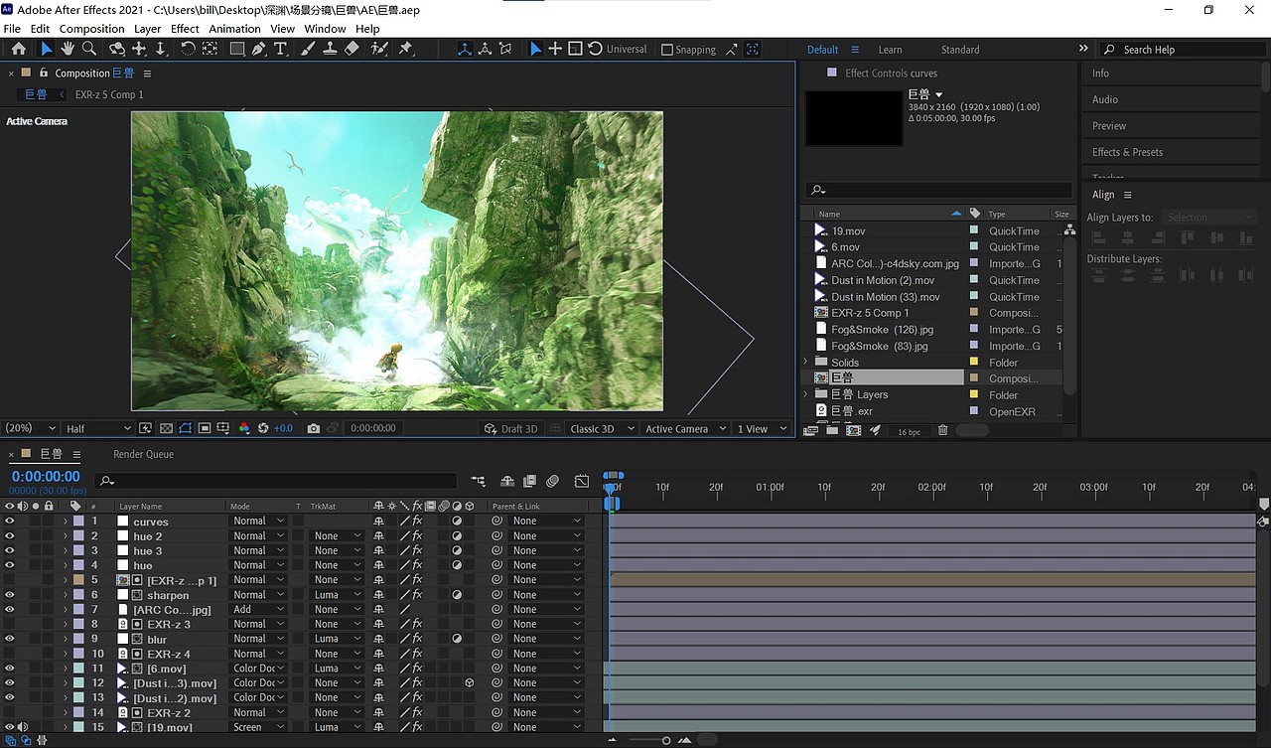1271x748 pixels.
Task: Hide the curves layer with eye toggle
Action: tap(10, 521)
